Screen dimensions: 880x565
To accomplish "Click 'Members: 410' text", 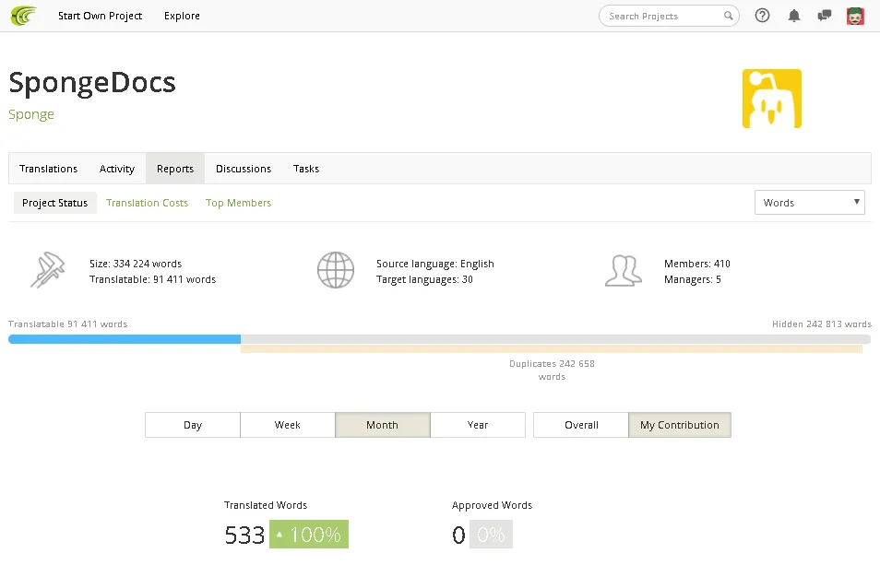I will [x=697, y=264].
